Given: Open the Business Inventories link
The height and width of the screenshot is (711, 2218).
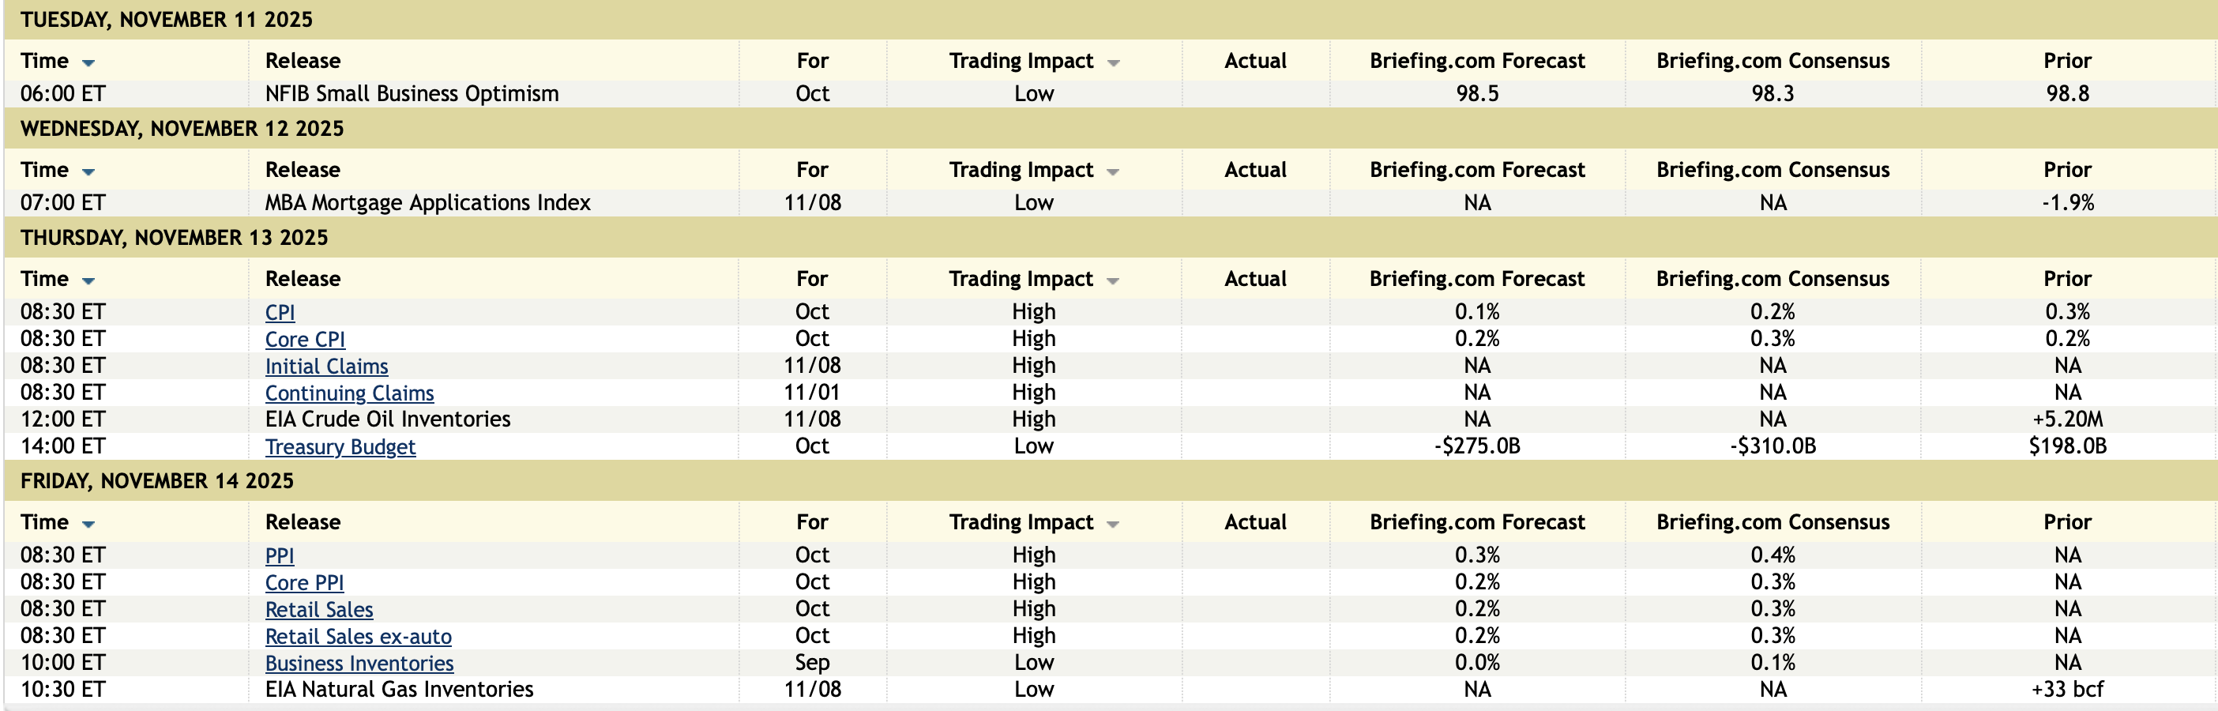Looking at the screenshot, I should coord(359,664).
